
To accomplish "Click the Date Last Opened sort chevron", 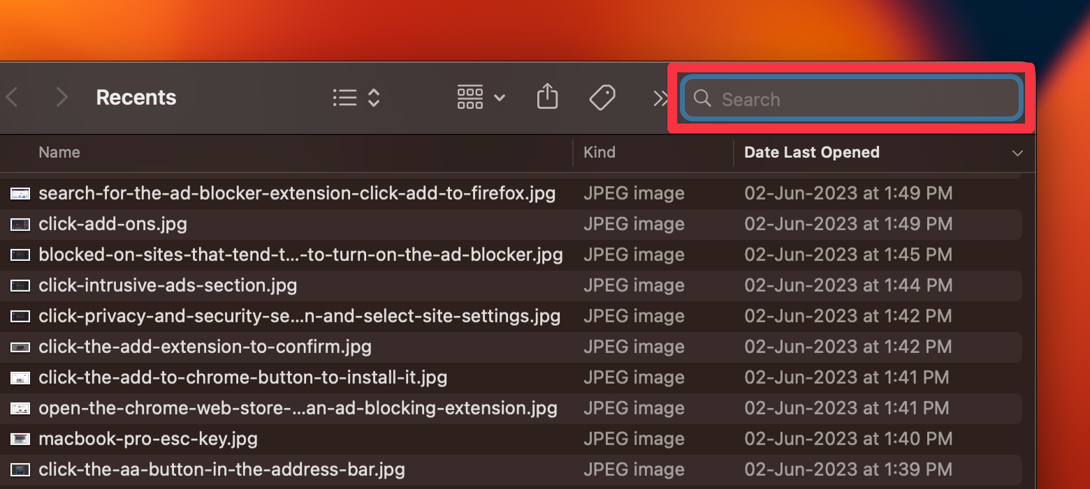I will 1017,153.
